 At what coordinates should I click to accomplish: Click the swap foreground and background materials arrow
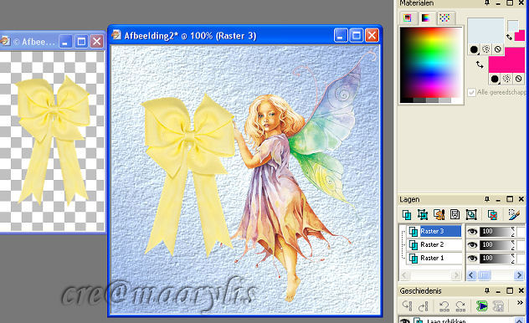[x=480, y=64]
